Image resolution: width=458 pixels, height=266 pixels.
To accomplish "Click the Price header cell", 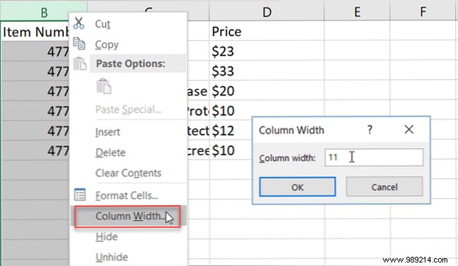I will (266, 31).
